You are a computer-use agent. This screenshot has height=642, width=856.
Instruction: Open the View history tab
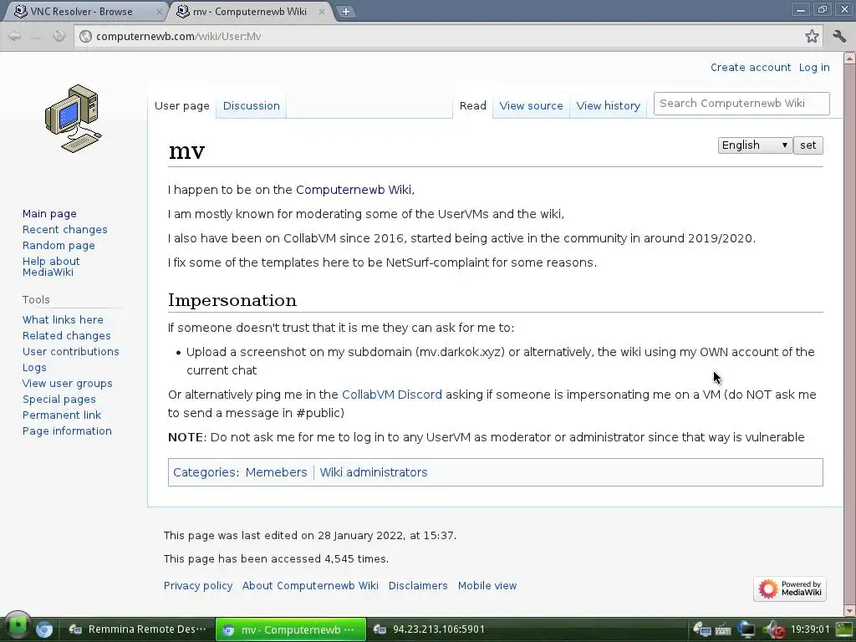(x=609, y=106)
